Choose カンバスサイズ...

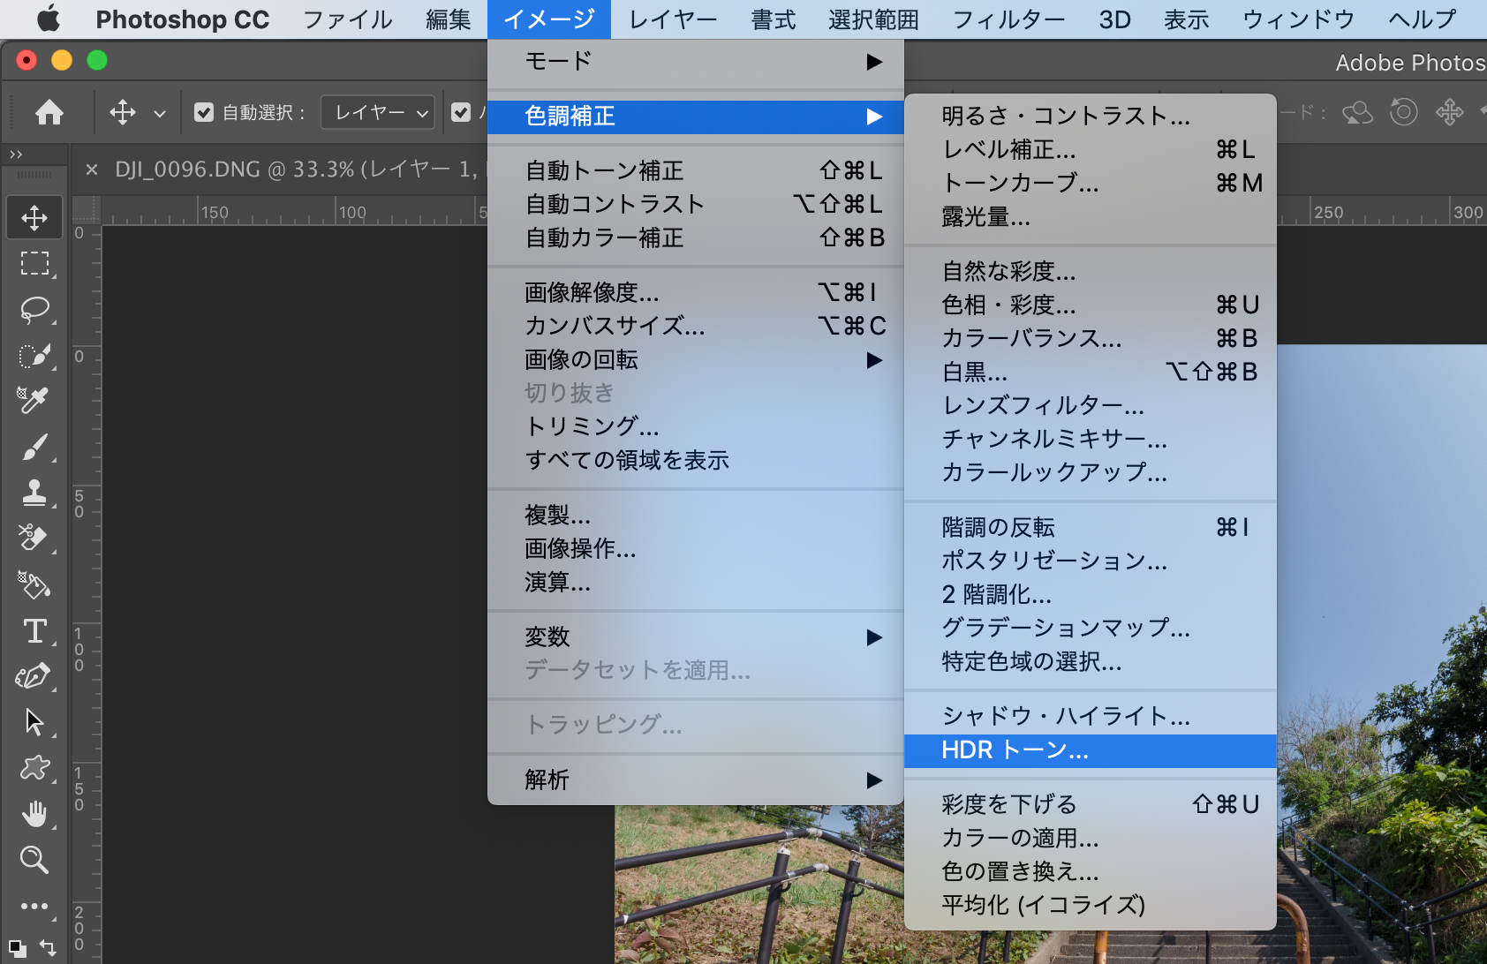[x=696, y=326]
